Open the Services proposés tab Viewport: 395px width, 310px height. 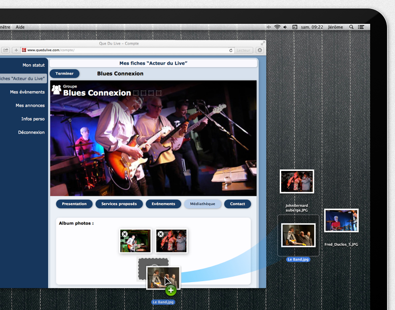[x=119, y=204]
